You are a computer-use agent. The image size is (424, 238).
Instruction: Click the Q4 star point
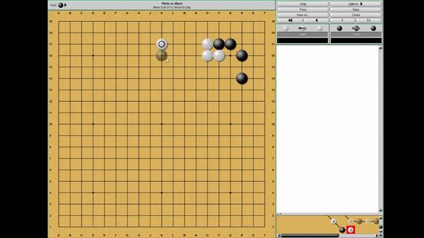click(231, 192)
